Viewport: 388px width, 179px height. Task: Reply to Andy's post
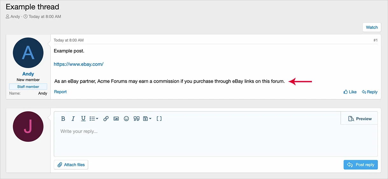370,92
